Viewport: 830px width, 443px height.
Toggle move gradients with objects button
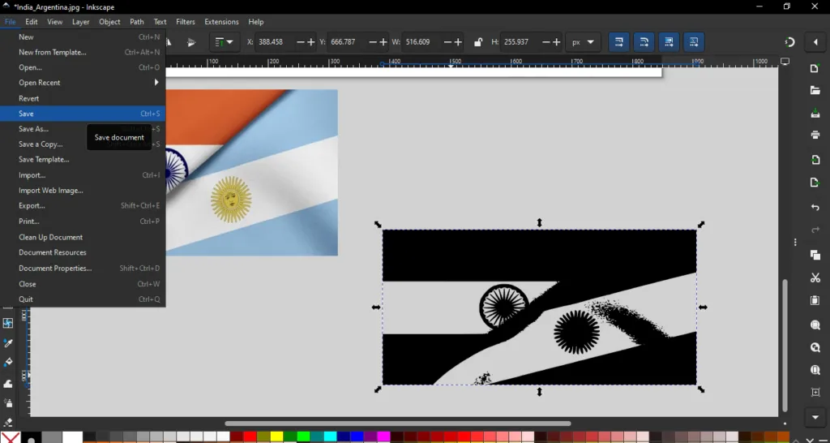point(669,42)
